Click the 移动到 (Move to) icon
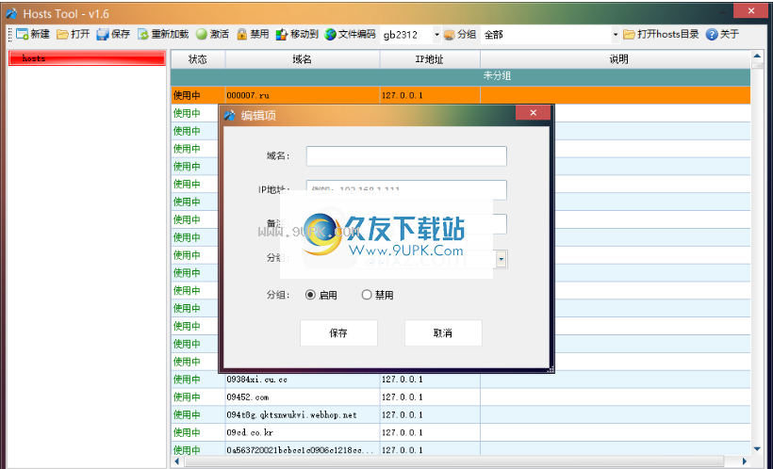The image size is (773, 469). coord(282,34)
